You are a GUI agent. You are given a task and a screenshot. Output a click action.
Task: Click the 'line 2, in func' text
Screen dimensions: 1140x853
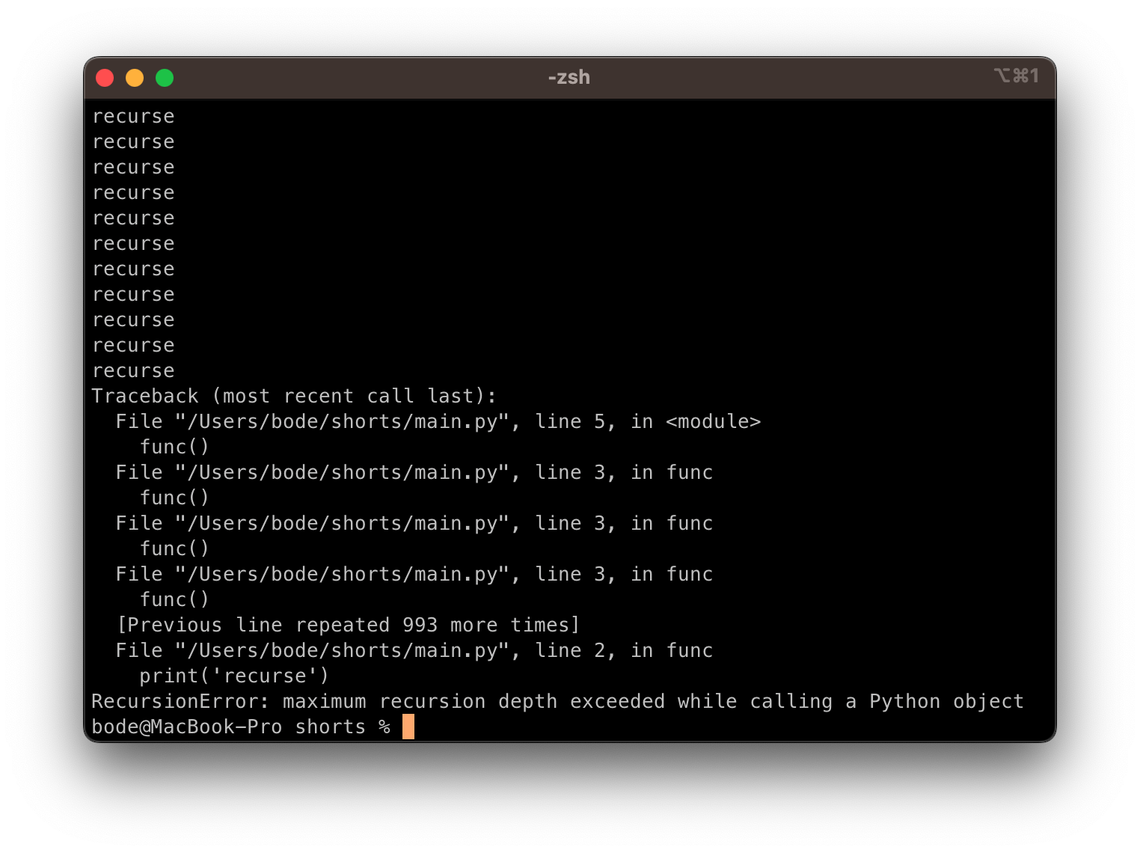(x=624, y=650)
